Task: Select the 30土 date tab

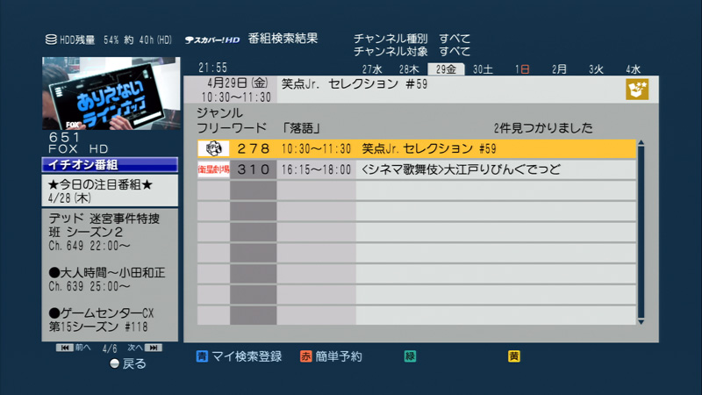Action: (483, 69)
